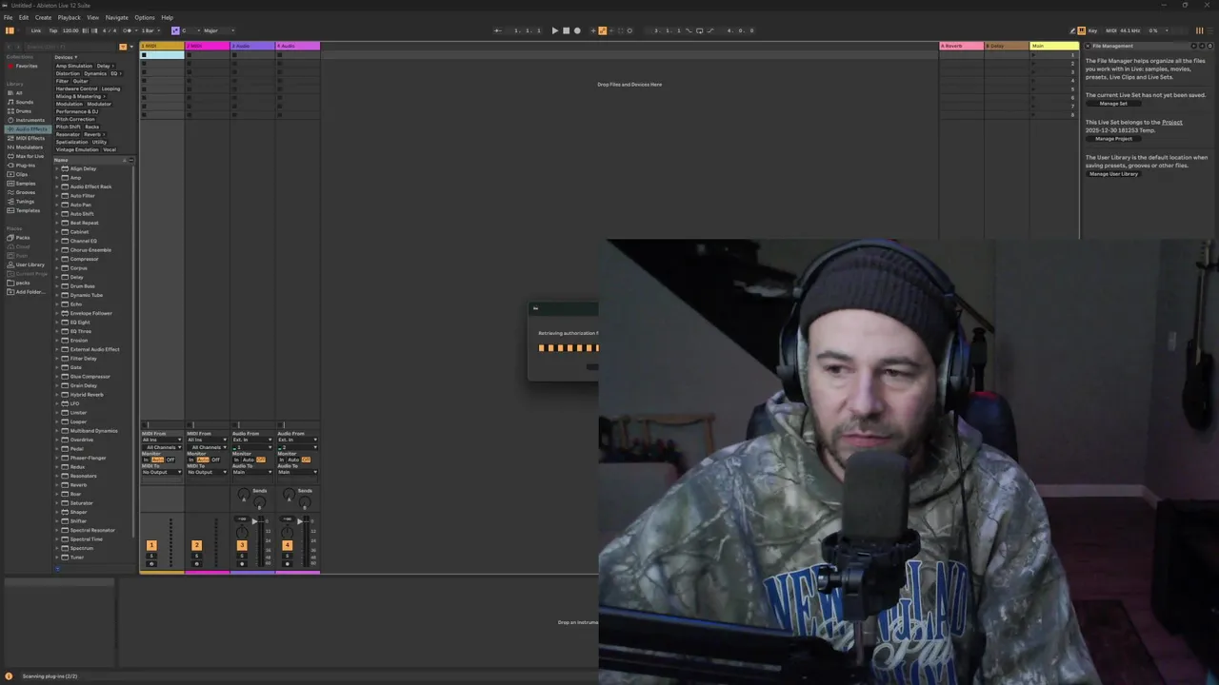This screenshot has height=685, width=1219.
Task: Open the File menu
Action: pyautogui.click(x=9, y=17)
